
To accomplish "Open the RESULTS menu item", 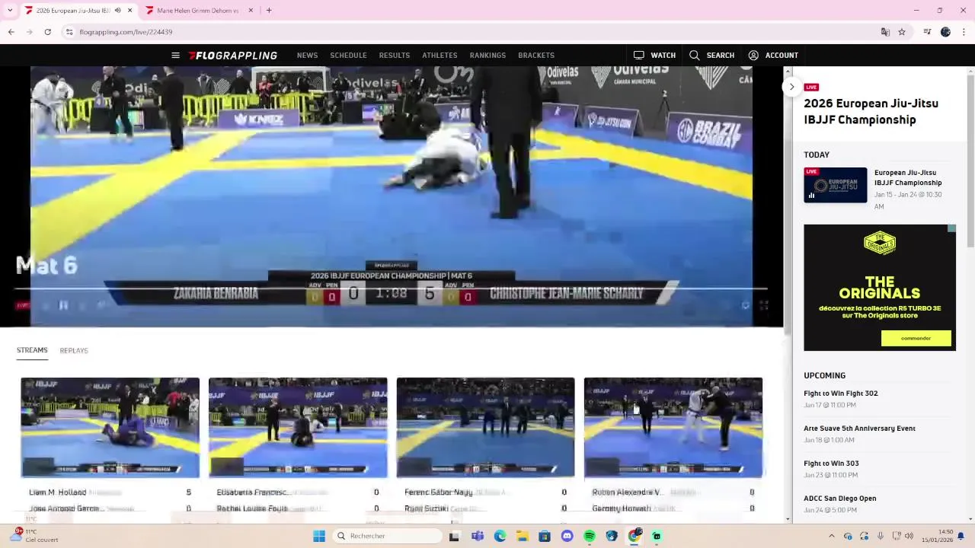I will [395, 56].
